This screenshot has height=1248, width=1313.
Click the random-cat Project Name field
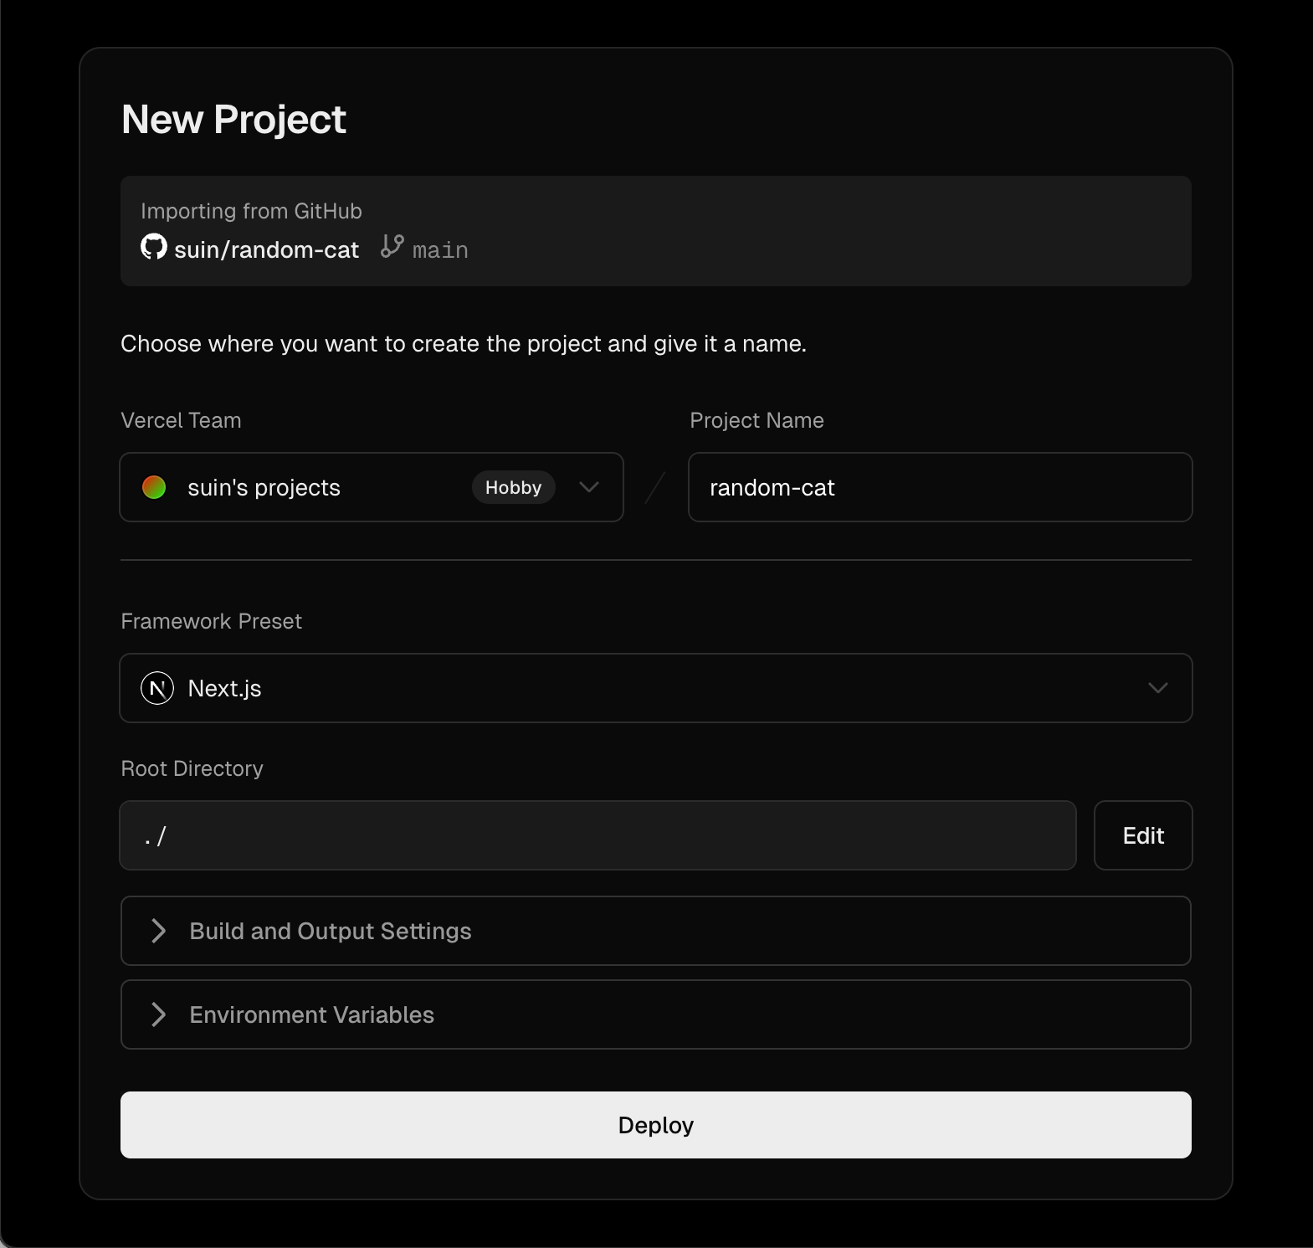tap(940, 487)
